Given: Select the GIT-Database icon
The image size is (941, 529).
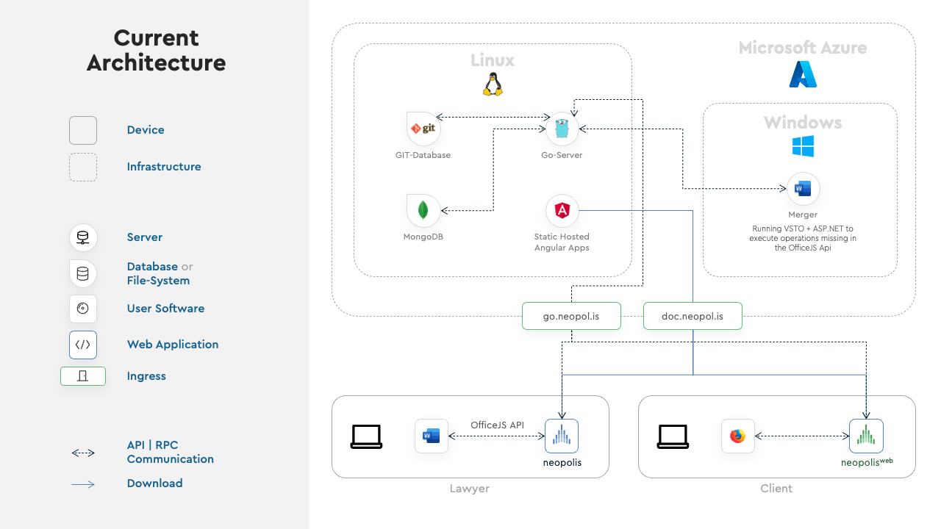Looking at the screenshot, I should pyautogui.click(x=423, y=129).
